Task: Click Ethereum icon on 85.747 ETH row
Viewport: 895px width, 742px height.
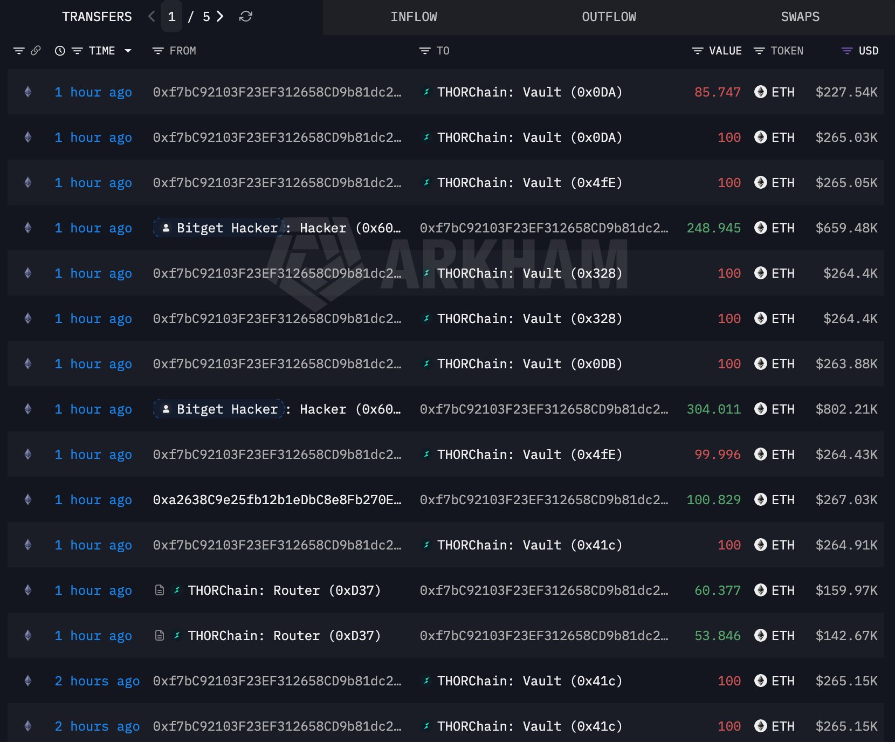Action: point(28,92)
